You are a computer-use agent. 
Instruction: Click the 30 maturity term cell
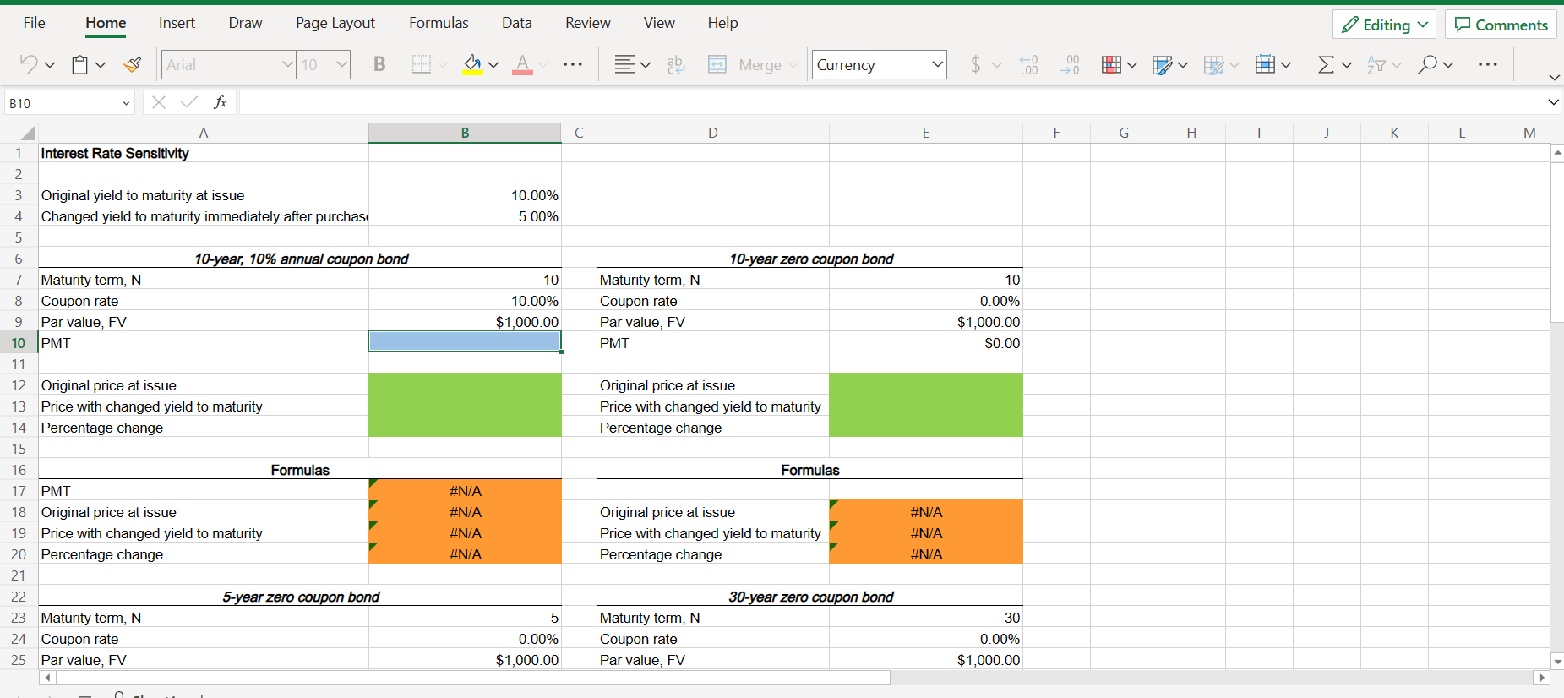(925, 618)
